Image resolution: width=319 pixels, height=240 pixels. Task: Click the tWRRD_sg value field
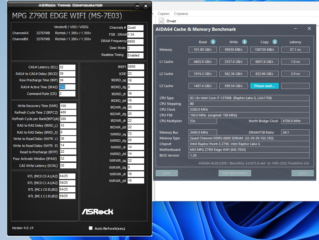click(x=136, y=134)
